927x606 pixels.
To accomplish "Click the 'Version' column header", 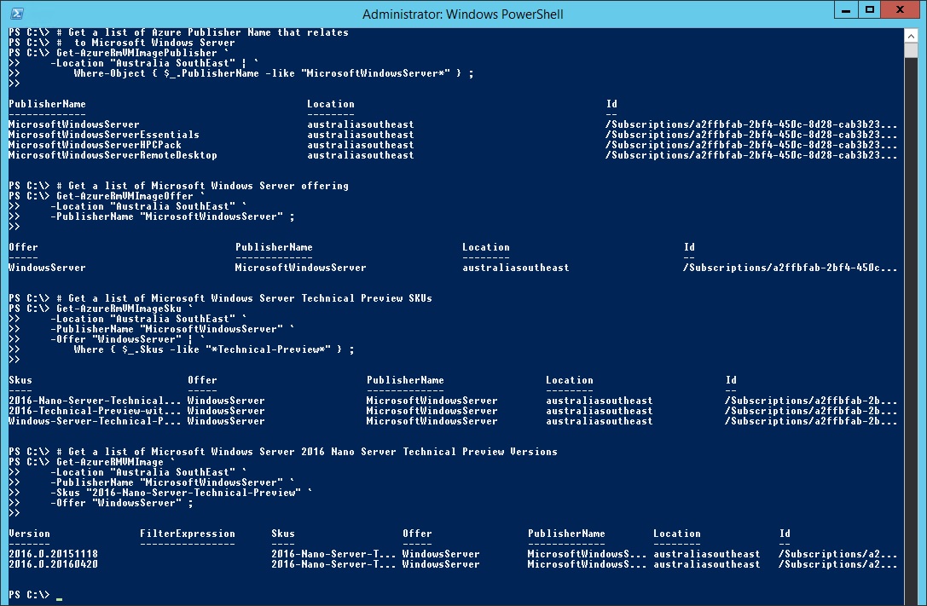I will (29, 534).
